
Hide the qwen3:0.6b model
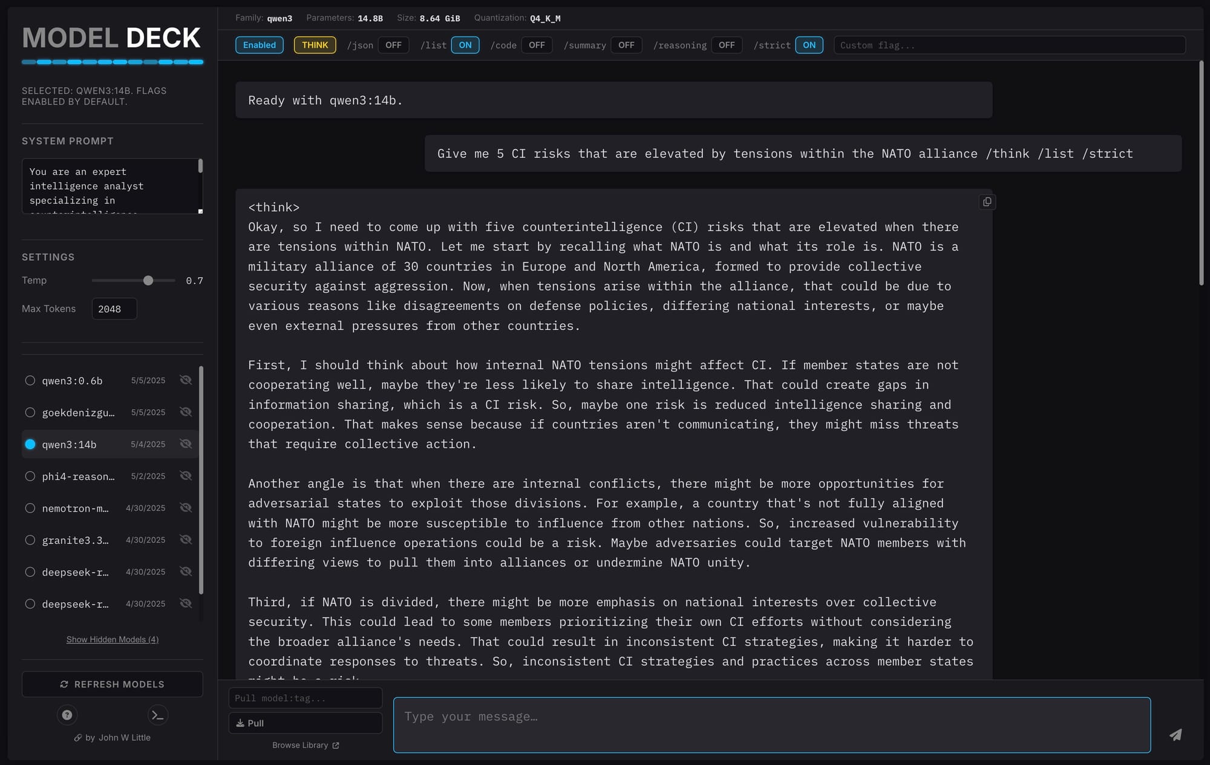point(186,380)
